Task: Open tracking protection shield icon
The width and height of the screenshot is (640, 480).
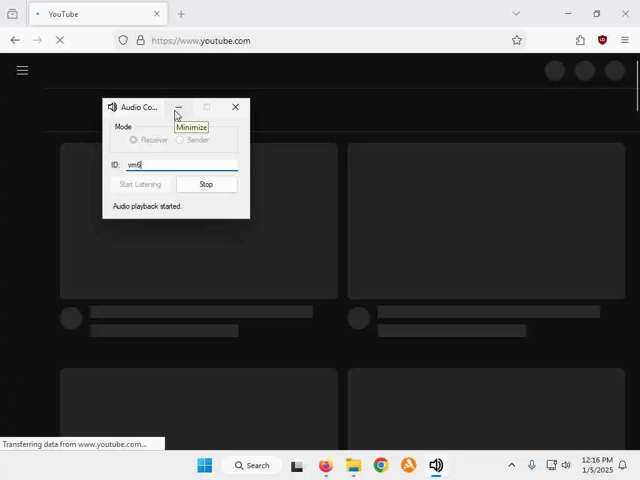Action: 123,40
